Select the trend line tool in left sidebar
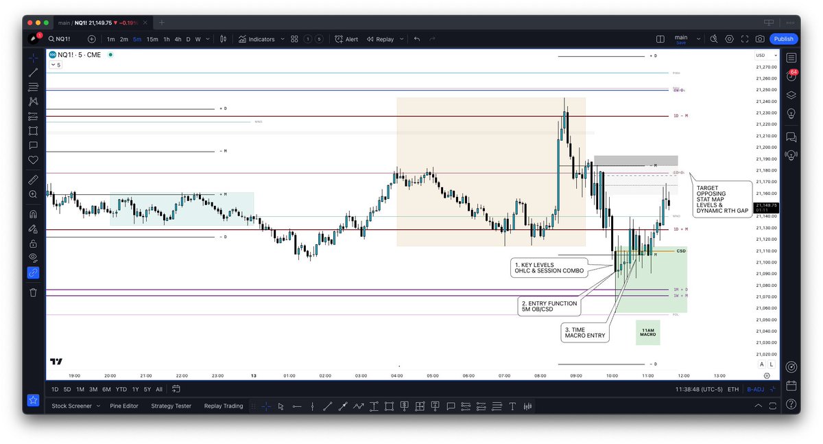Image resolution: width=823 pixels, height=444 pixels. 33,73
